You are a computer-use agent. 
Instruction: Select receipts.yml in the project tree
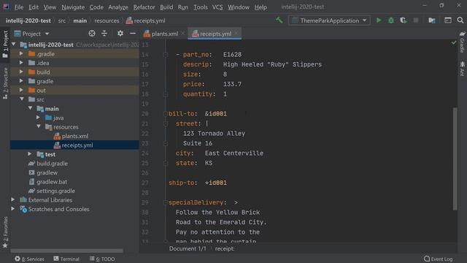pyautogui.click(x=77, y=145)
